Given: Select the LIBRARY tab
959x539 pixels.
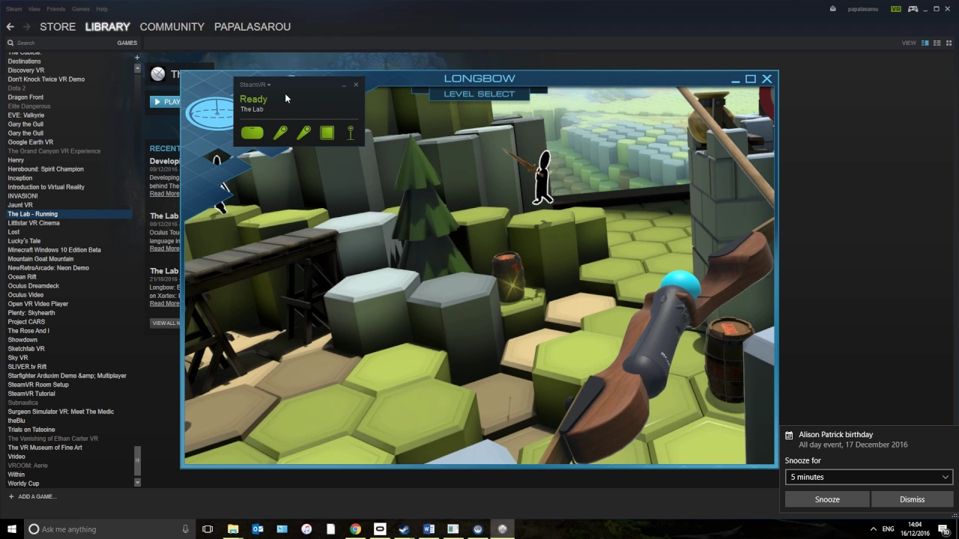Looking at the screenshot, I should (x=107, y=27).
